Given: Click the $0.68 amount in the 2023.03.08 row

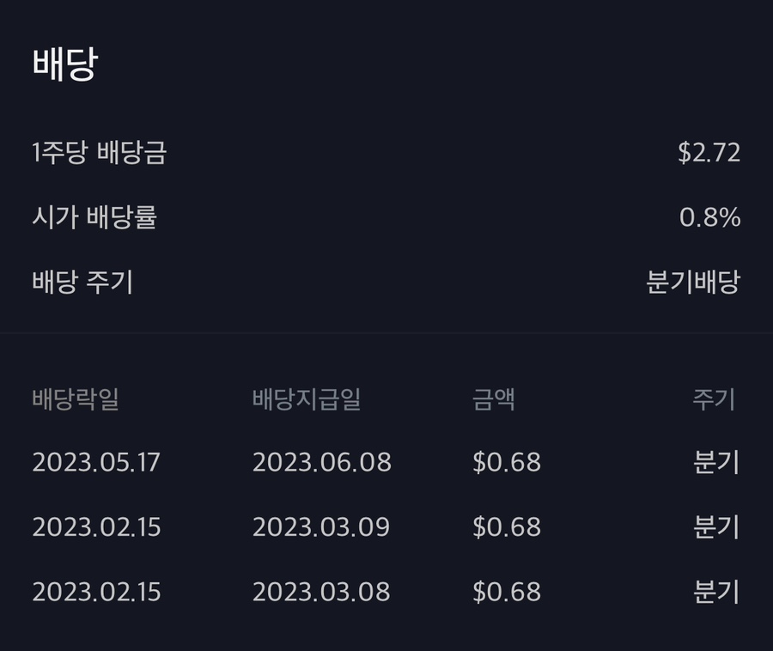Looking at the screenshot, I should click(507, 592).
